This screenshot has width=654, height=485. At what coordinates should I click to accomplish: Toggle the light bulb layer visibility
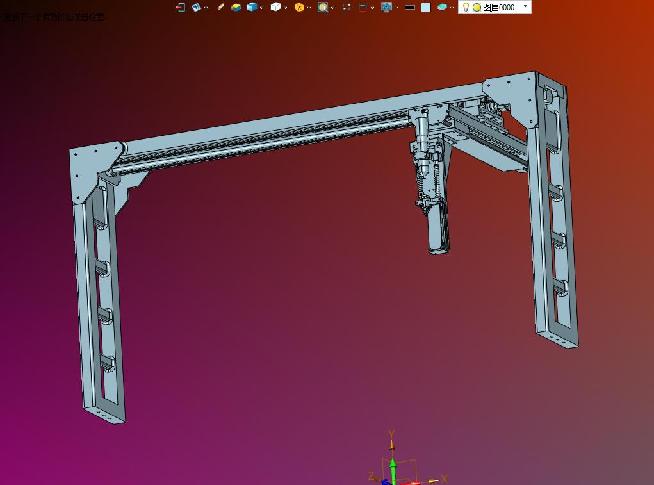click(466, 7)
